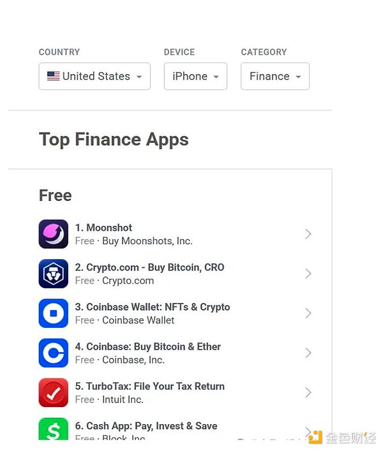Click the United States flag icon
The image size is (383, 451).
pos(53,76)
